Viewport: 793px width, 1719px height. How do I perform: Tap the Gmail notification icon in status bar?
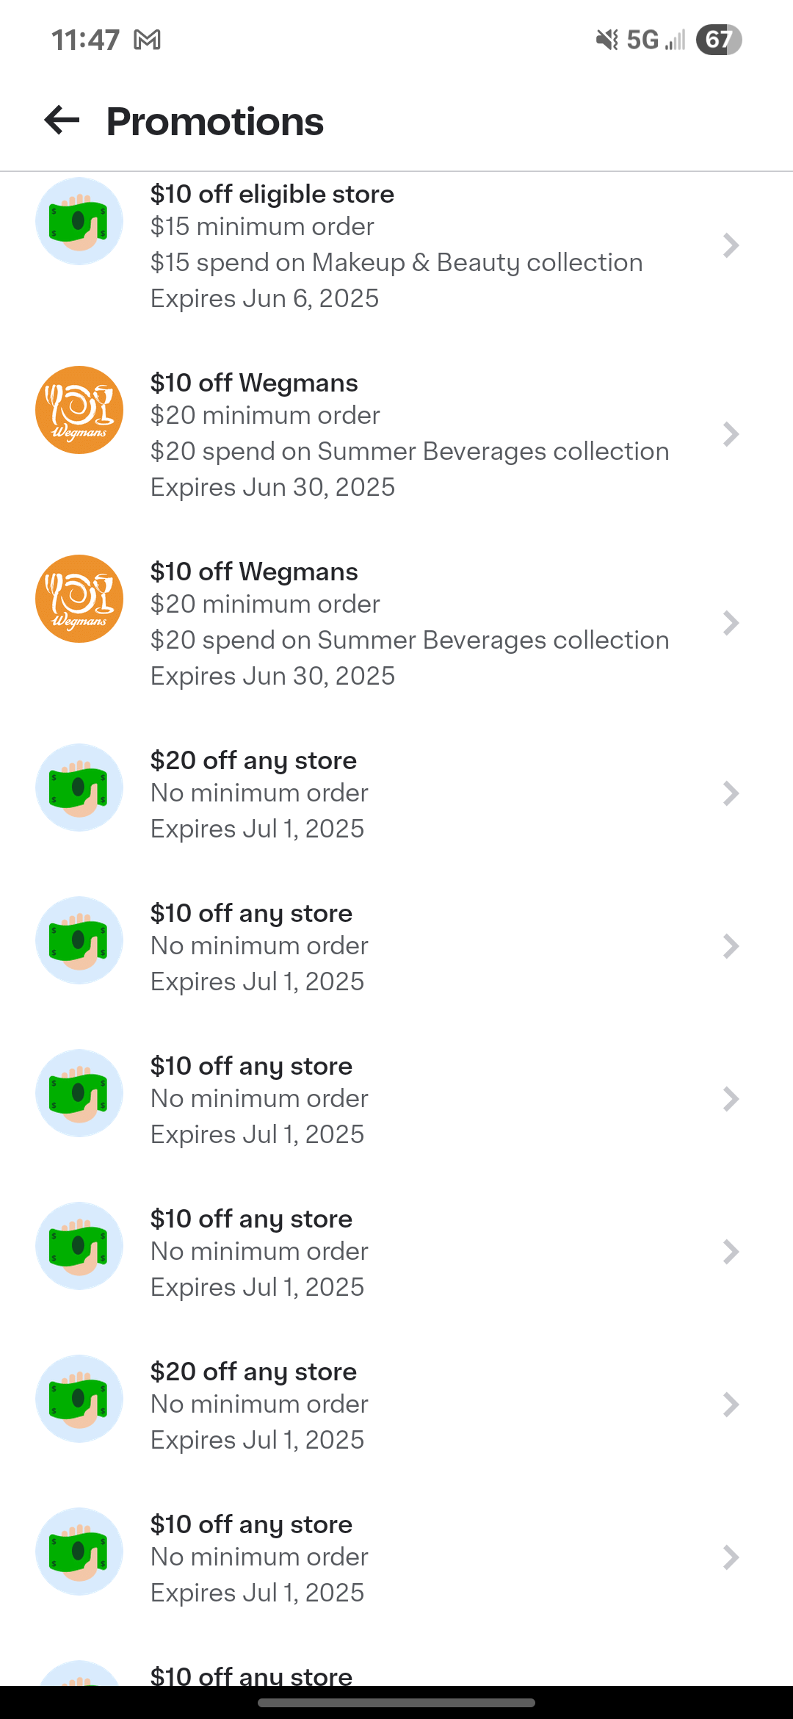point(147,40)
